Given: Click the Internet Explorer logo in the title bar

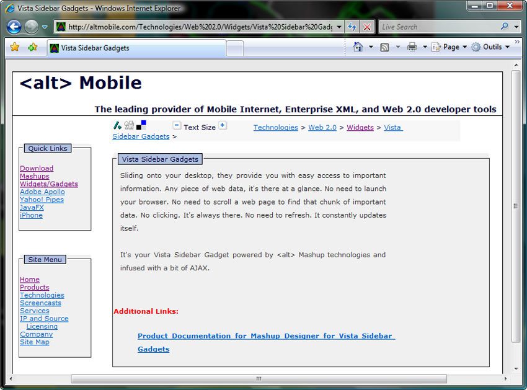Looking at the screenshot, I should (x=10, y=8).
